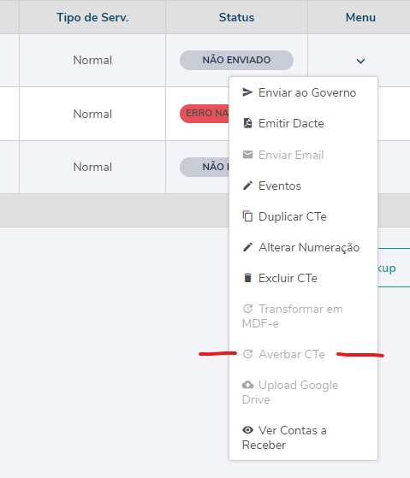Click the Normal cell in the second row

click(x=92, y=114)
